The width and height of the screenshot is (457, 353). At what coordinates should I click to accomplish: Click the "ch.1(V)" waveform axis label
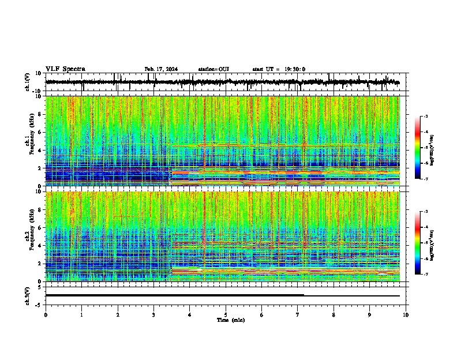coord(28,82)
